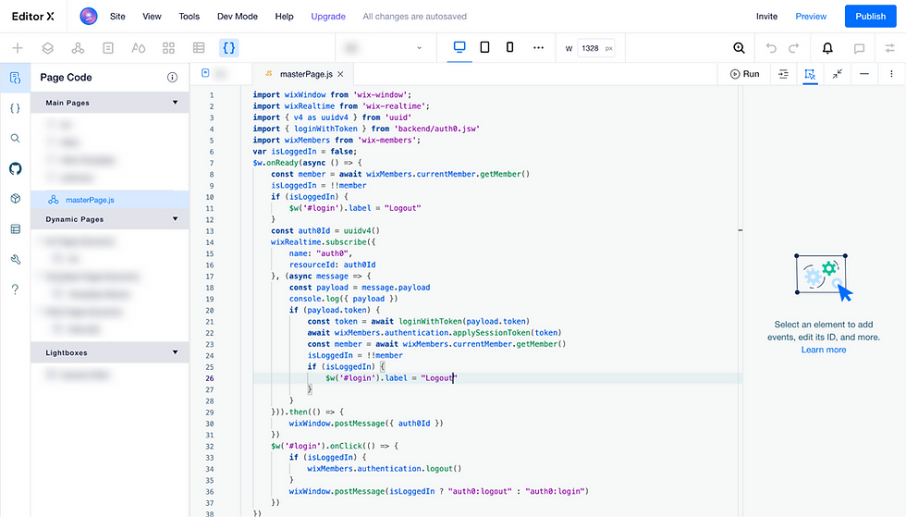
Task: Click the Learn more link
Action: point(824,350)
